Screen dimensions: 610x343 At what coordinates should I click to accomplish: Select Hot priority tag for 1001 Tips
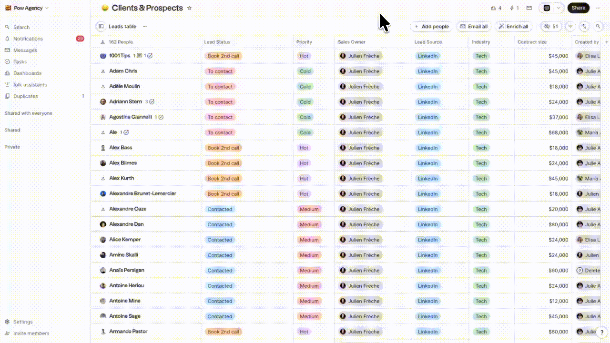click(304, 56)
